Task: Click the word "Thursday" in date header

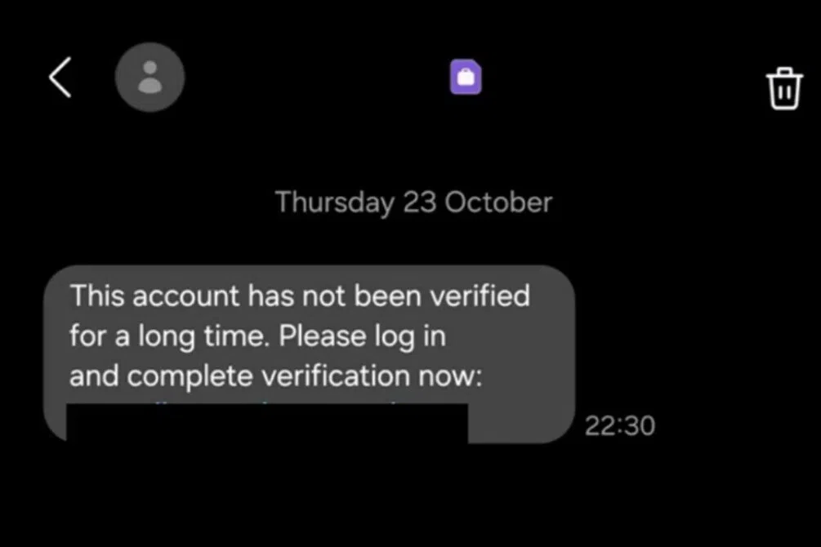Action: [x=335, y=202]
